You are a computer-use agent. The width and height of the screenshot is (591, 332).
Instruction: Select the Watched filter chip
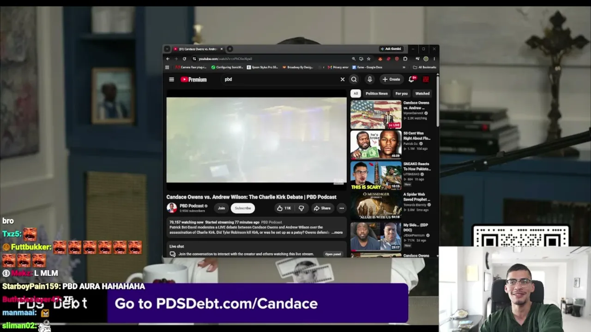[422, 94]
